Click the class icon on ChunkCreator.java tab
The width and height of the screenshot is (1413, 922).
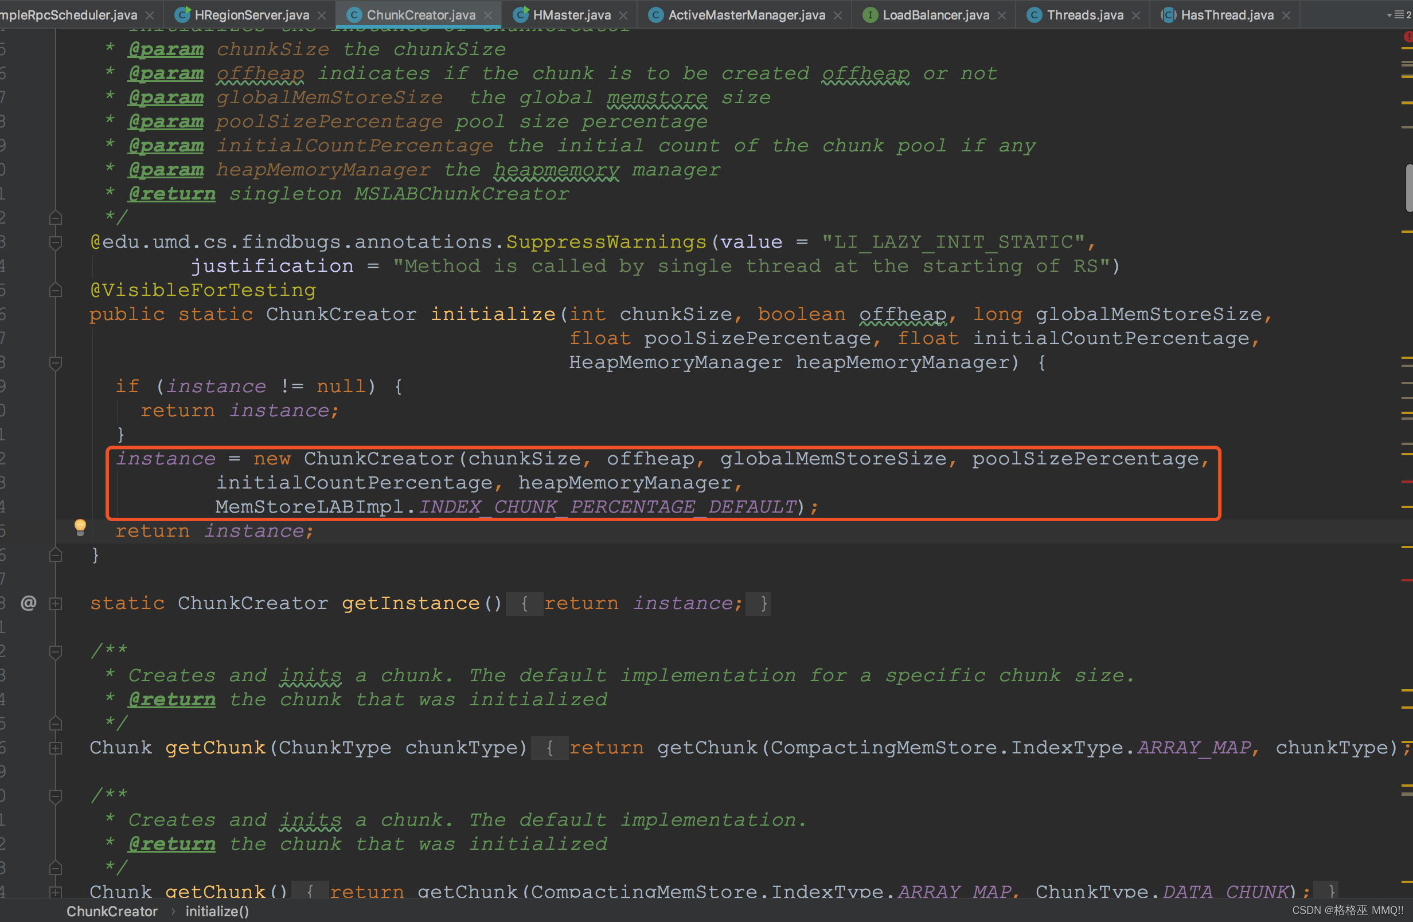tap(354, 15)
